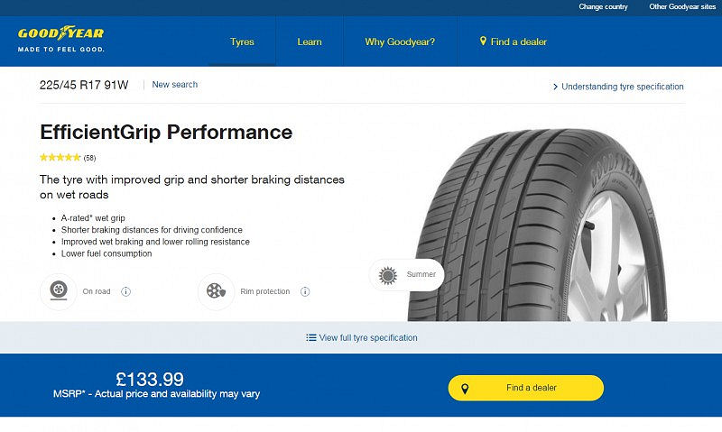
Task: Click the Goodyear logo
Action: point(60,39)
